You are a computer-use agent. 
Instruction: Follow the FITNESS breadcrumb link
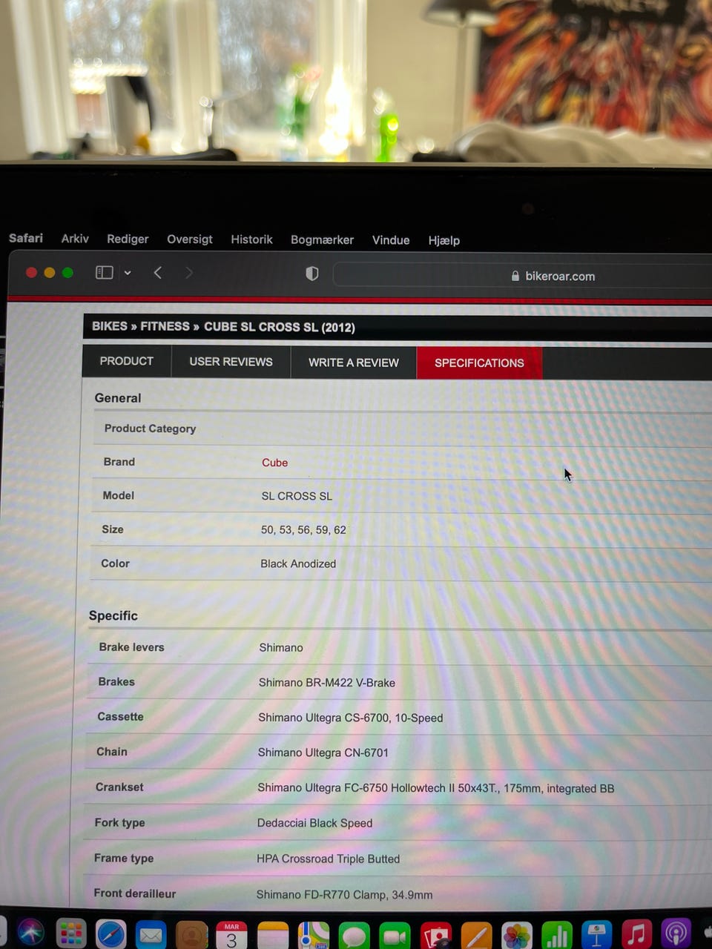click(x=165, y=326)
